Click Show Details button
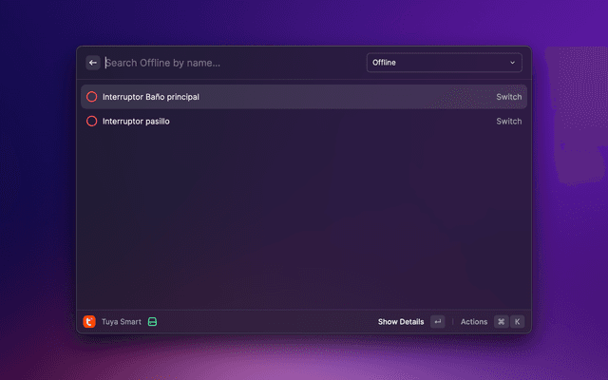The image size is (608, 380). click(x=400, y=322)
